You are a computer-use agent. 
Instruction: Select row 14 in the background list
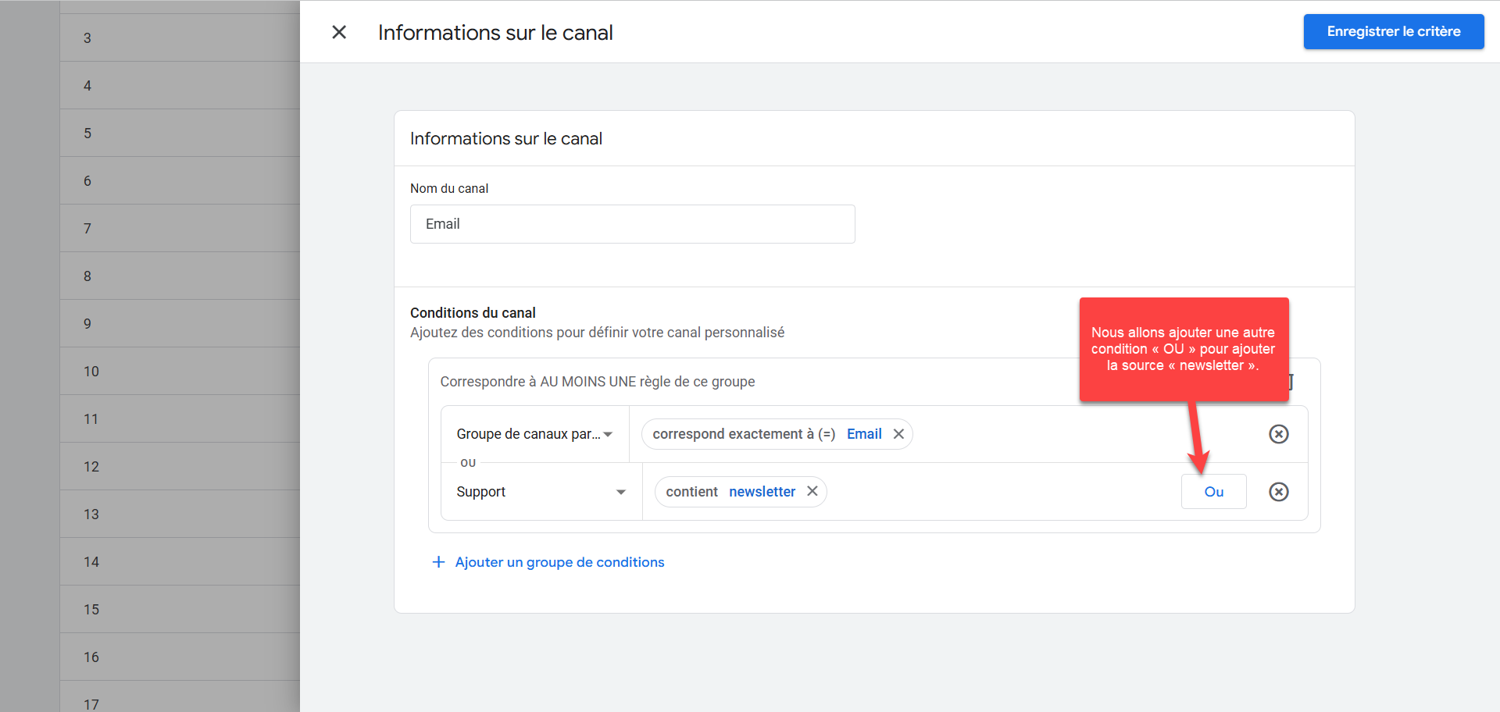pos(180,562)
